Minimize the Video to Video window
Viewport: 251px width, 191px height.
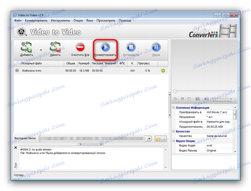pos(217,15)
